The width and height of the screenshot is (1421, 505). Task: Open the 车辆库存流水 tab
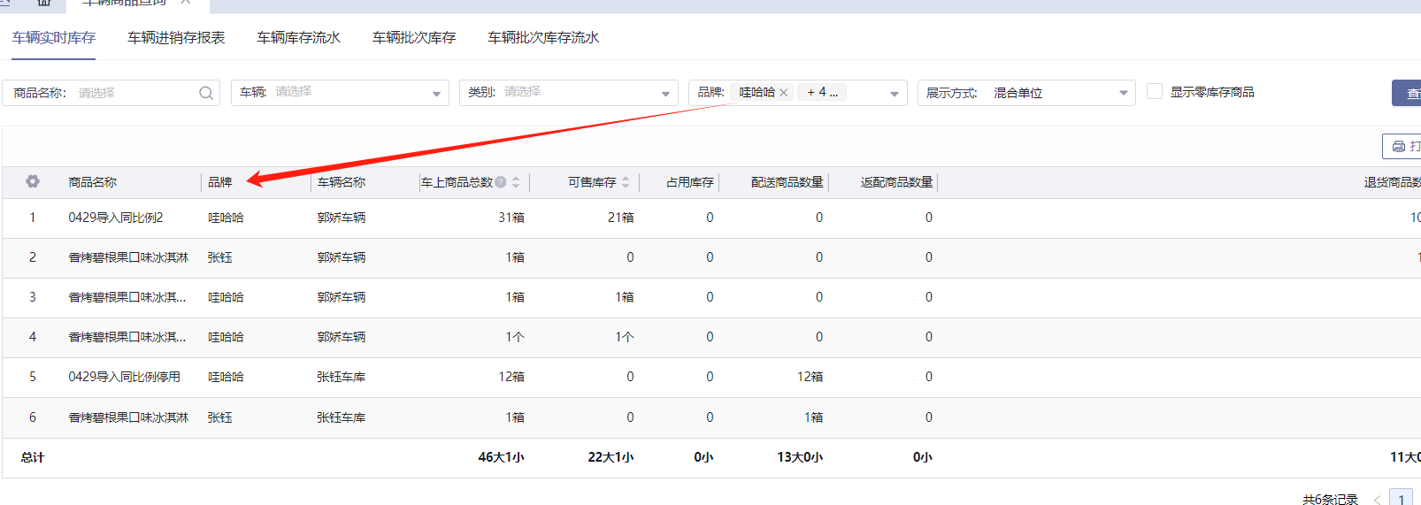(298, 37)
